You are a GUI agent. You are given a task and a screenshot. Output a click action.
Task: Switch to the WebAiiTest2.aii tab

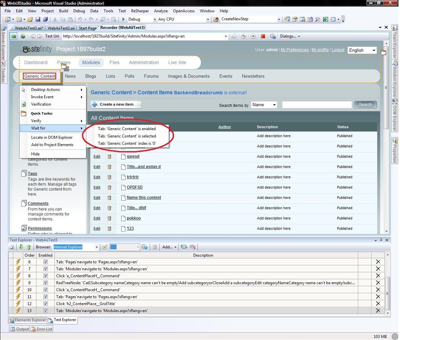click(61, 28)
